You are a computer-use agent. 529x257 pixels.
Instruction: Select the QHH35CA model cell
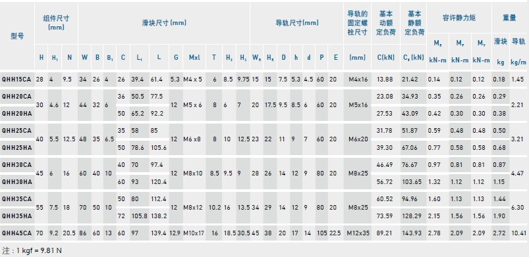pos(16,199)
